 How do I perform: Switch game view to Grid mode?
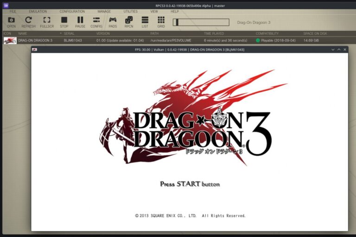pos(161,22)
